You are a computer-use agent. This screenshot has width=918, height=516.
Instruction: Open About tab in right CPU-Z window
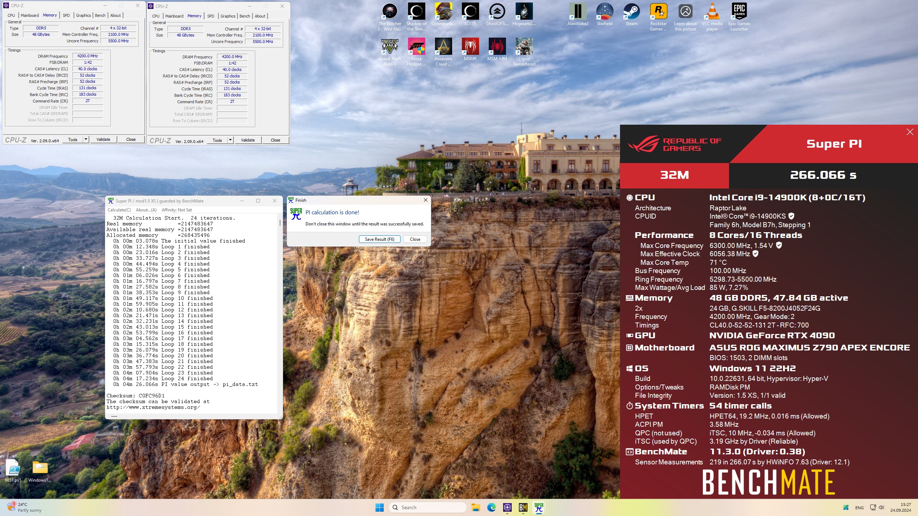(x=260, y=16)
